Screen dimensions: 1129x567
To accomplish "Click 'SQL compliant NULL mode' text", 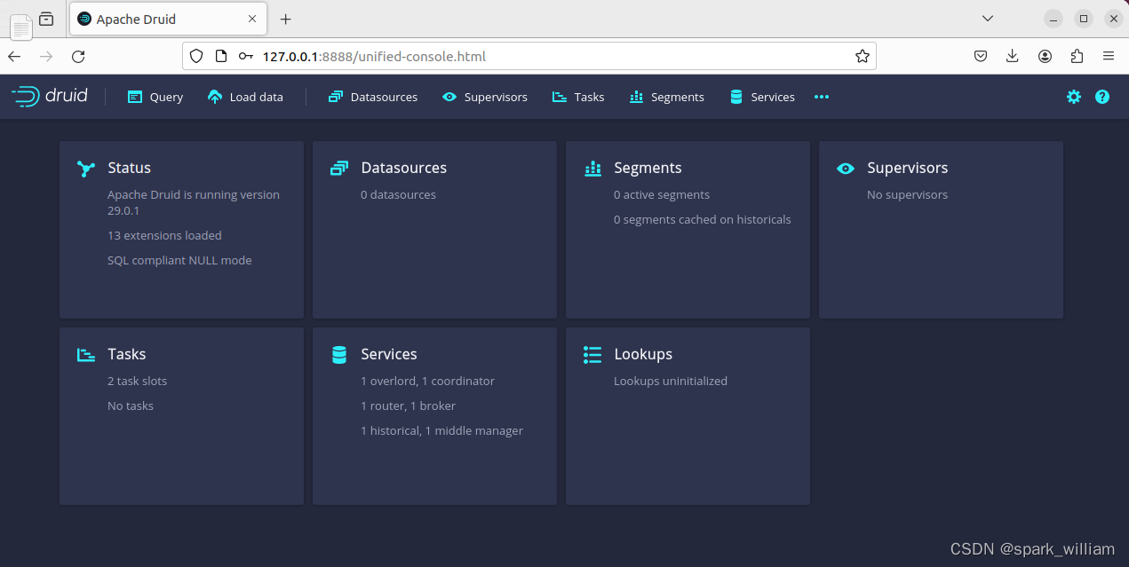I will click(179, 260).
